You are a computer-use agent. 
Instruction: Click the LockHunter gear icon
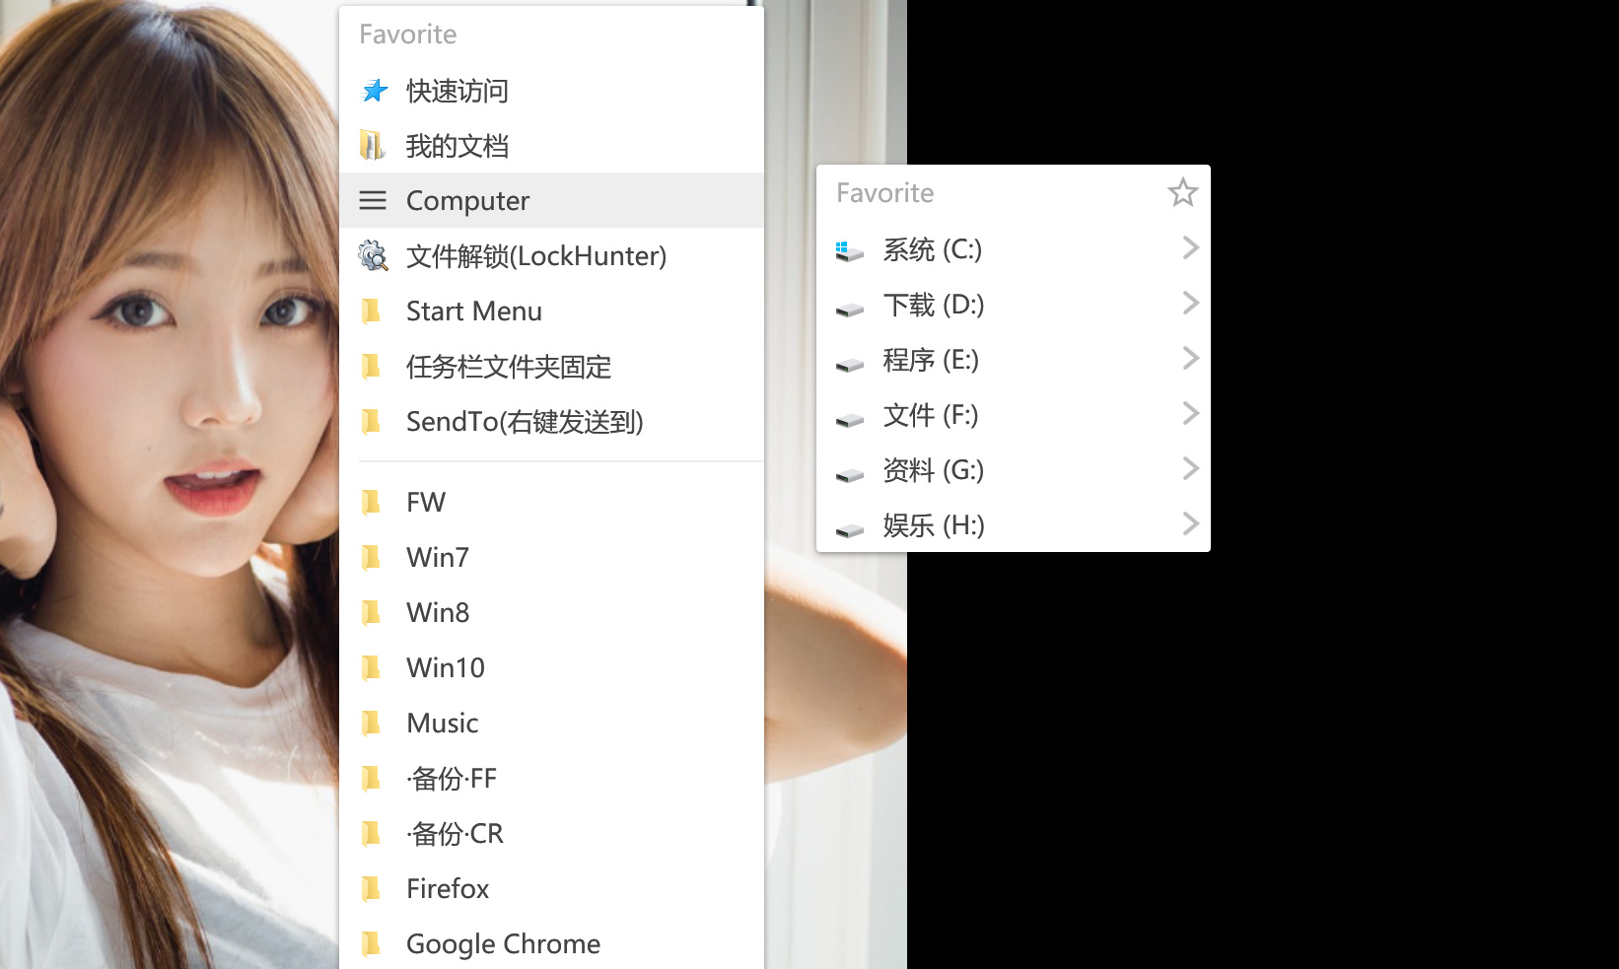coord(374,256)
